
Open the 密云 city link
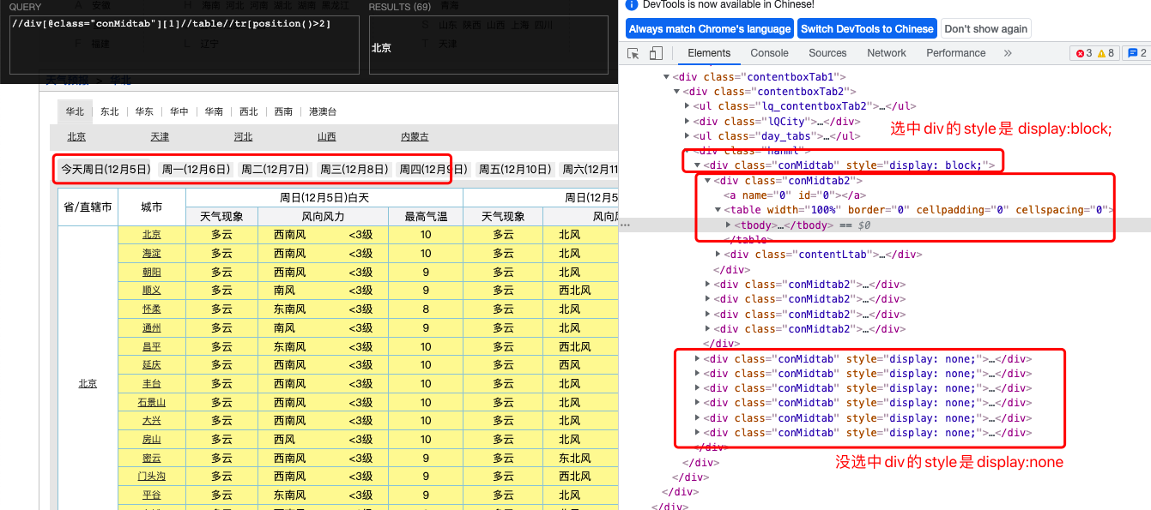[x=151, y=459]
